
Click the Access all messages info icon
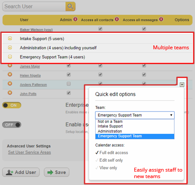(161, 19)
